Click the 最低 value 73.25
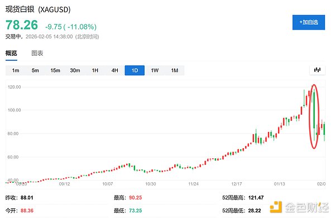 pyautogui.click(x=135, y=211)
